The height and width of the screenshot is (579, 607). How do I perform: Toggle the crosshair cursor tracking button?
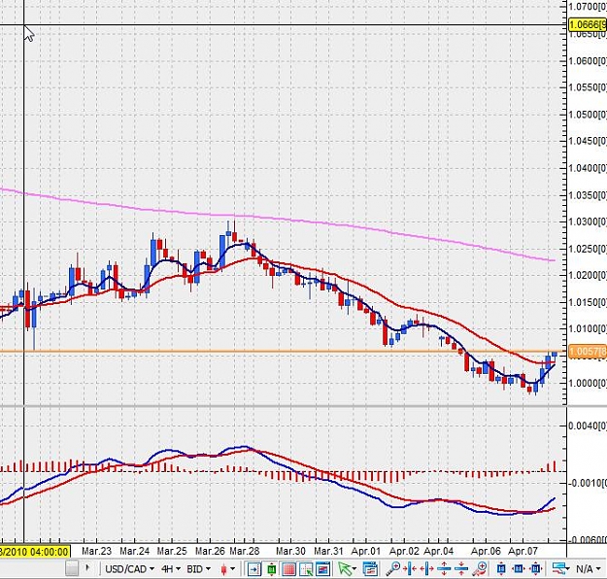[306, 569]
